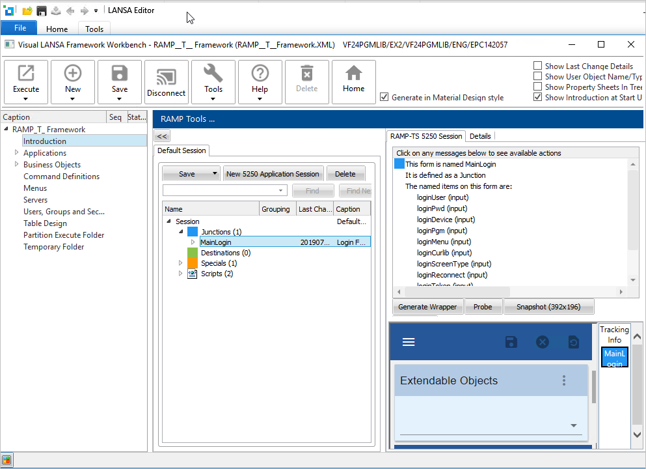Screen dimensions: 646x469
Task: Click the status bar icon at bottom left
Action: [7, 460]
